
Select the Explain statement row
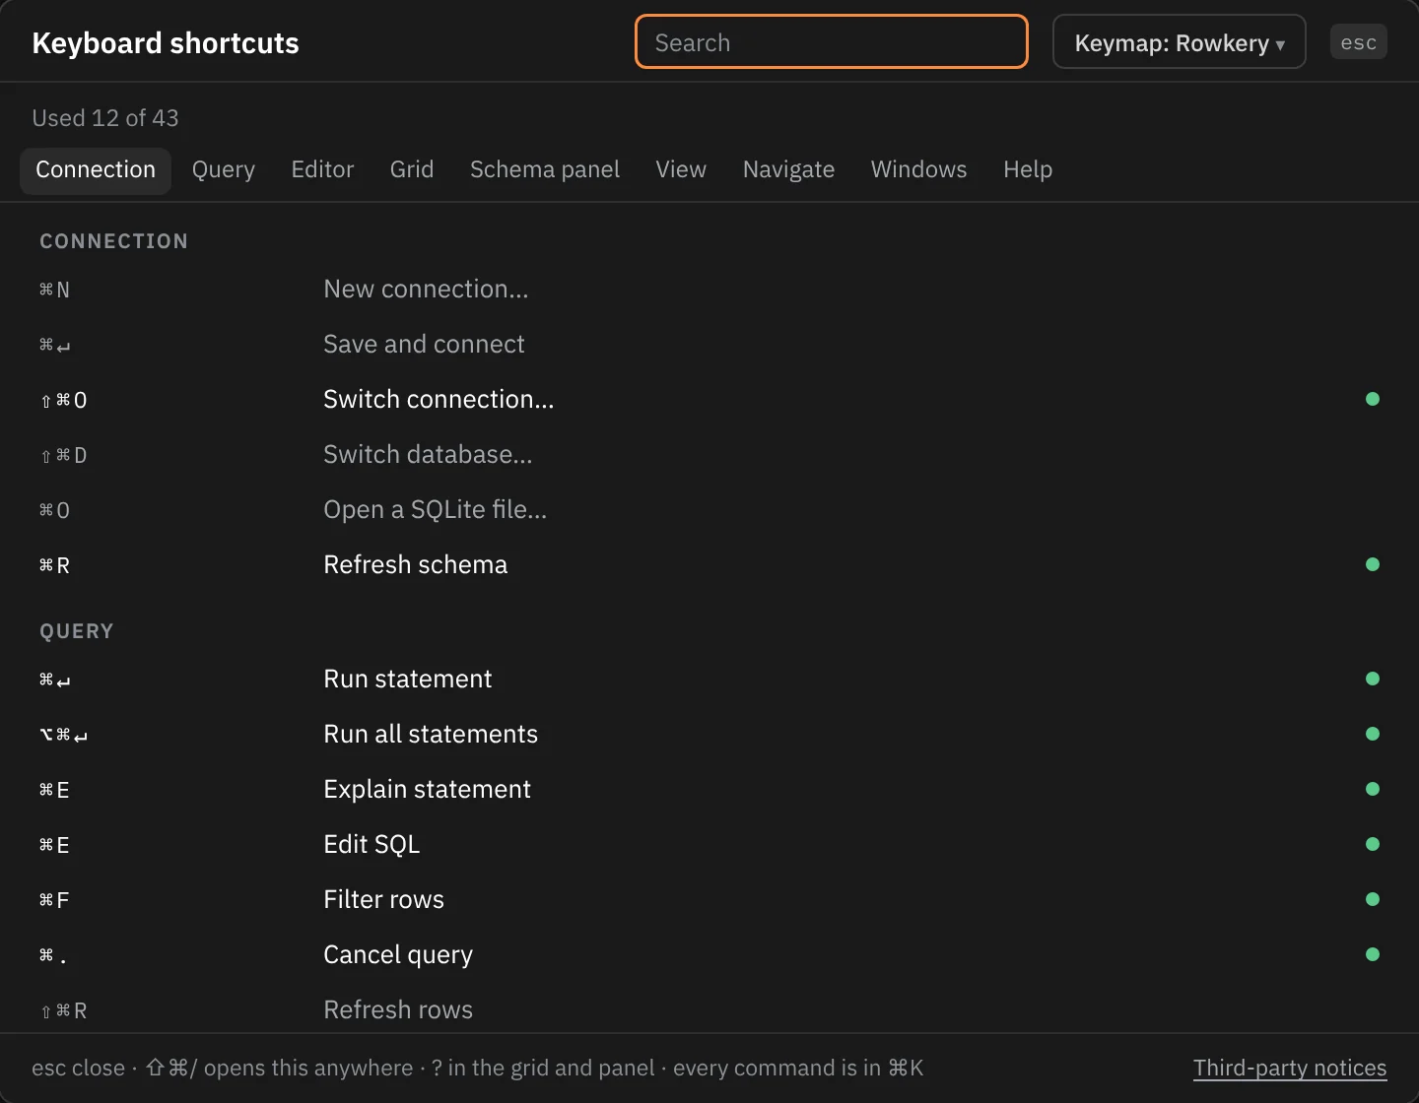click(x=709, y=790)
